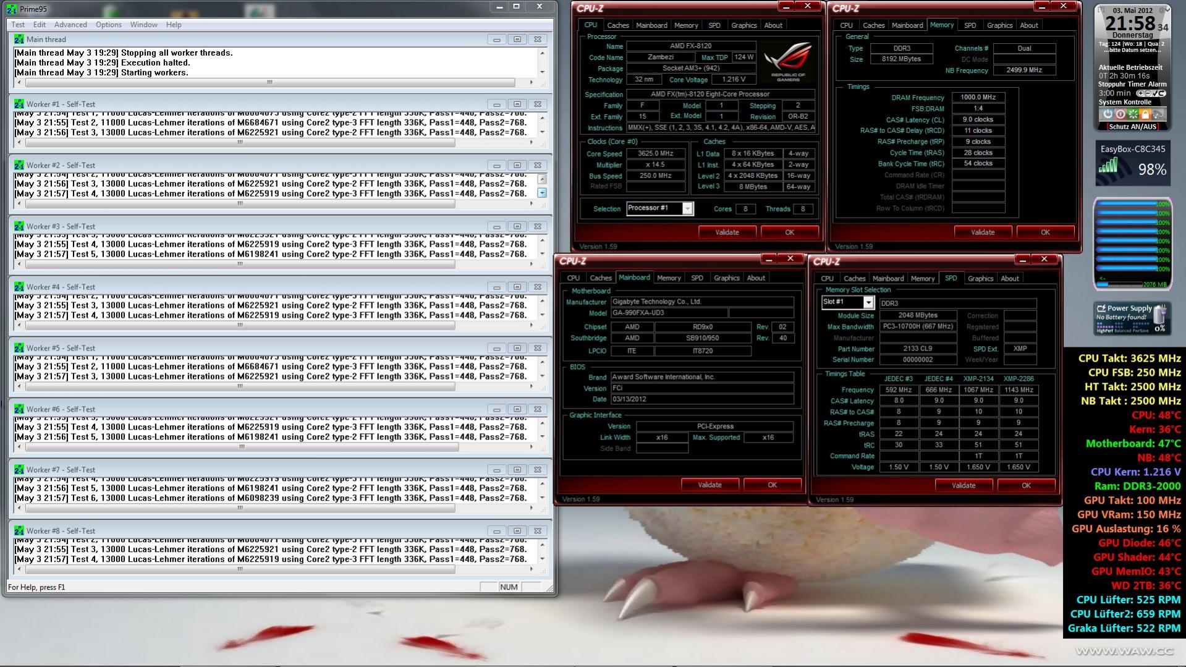Click the Worker #6 window icon

[x=19, y=409]
